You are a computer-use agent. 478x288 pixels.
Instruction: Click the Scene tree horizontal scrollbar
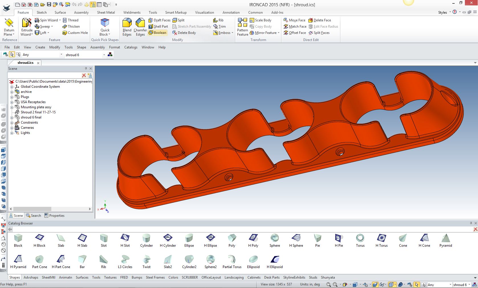pyautogui.click(x=32, y=209)
